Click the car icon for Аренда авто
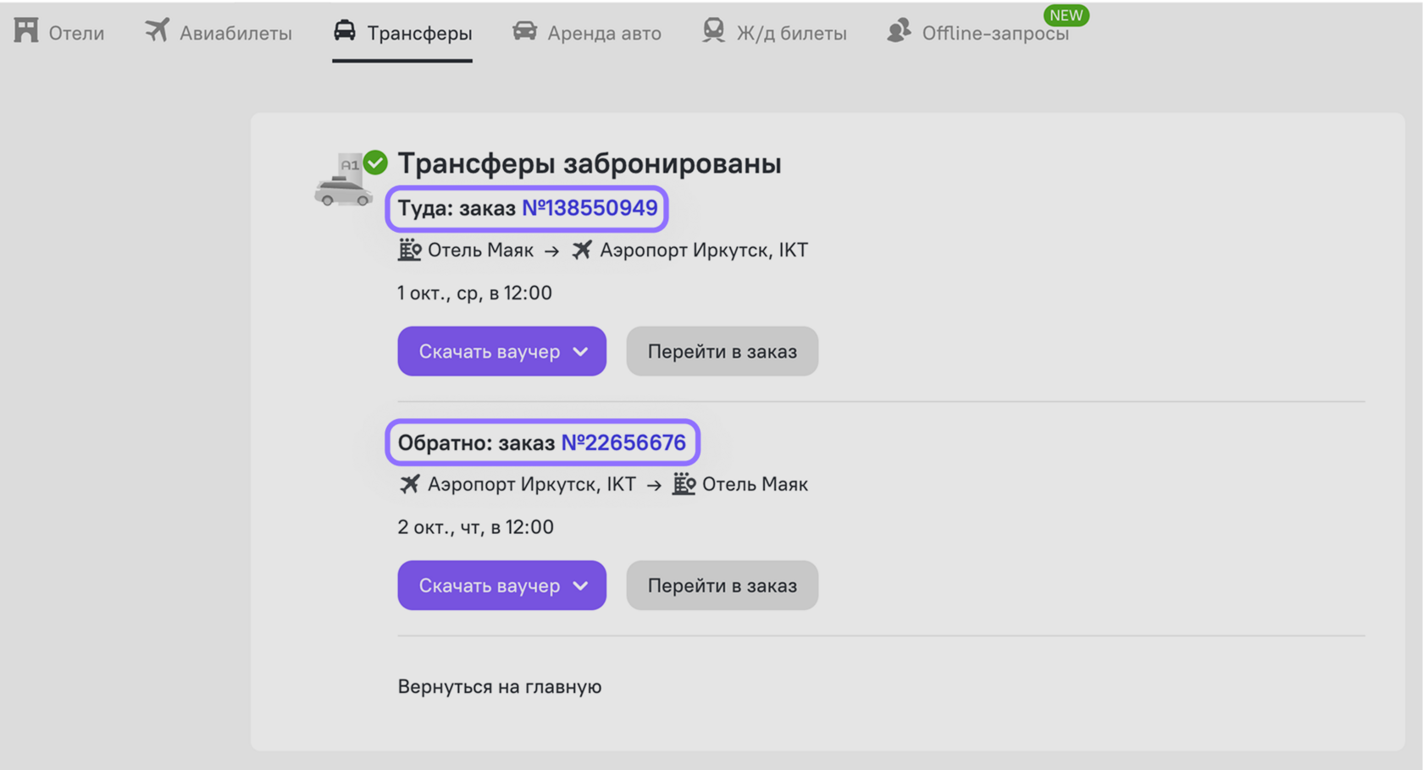The width and height of the screenshot is (1423, 770). click(x=524, y=31)
